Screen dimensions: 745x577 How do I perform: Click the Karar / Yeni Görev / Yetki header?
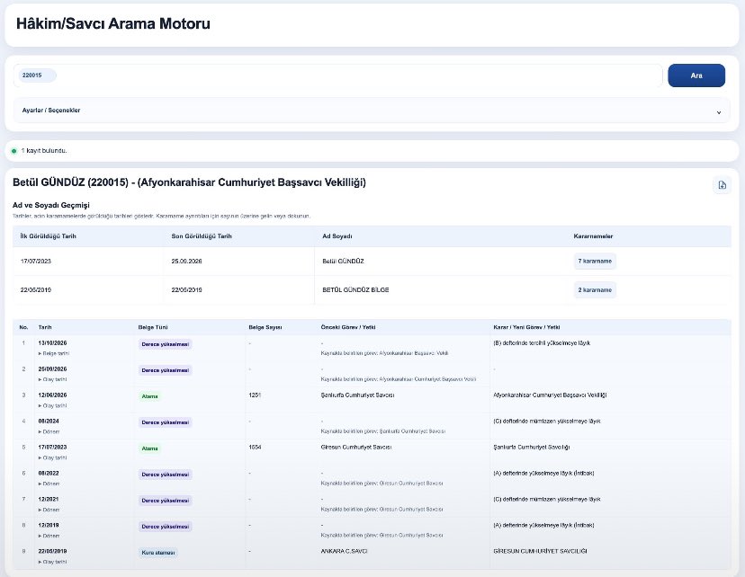526,327
